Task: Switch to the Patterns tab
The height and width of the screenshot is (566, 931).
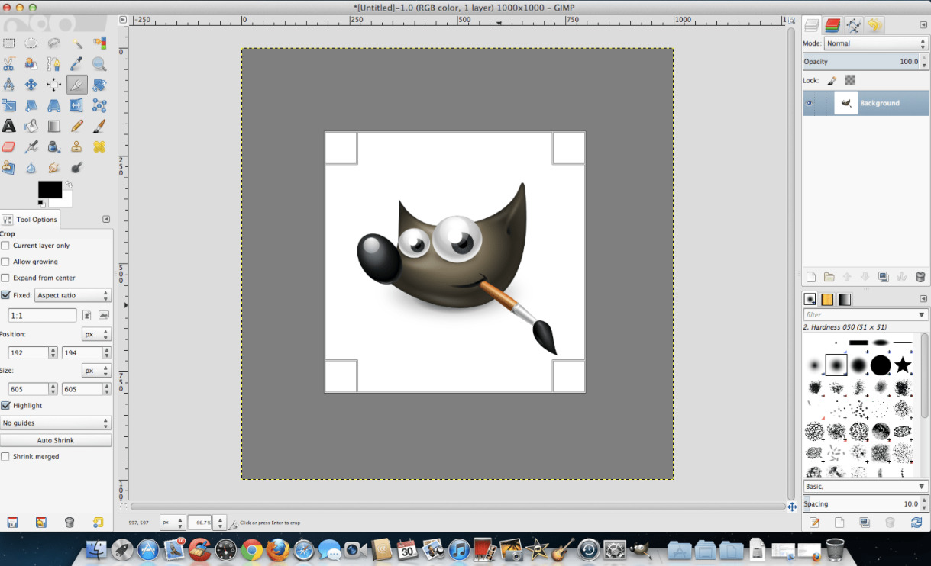Action: (x=827, y=299)
